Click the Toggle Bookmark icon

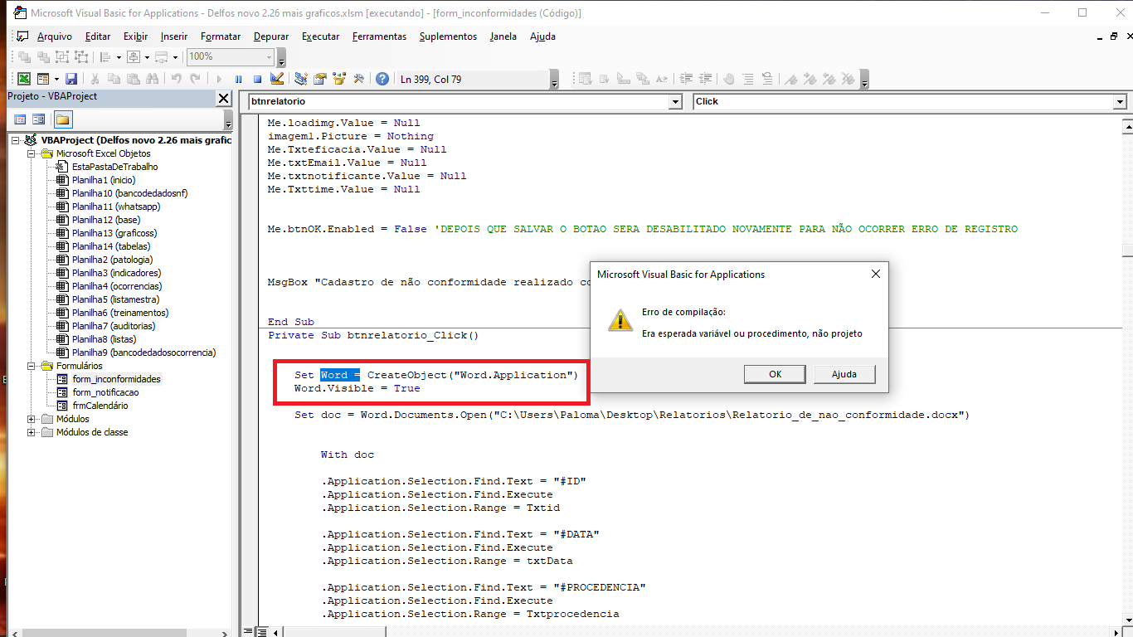pos(790,79)
